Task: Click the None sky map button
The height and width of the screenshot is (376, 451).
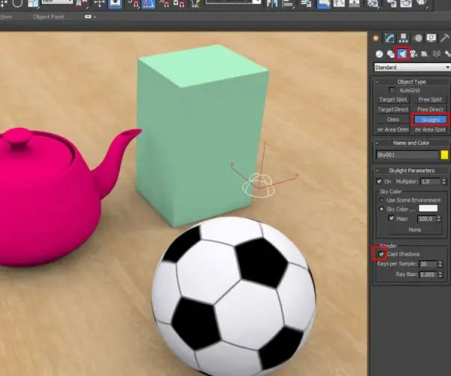Action: 415,229
